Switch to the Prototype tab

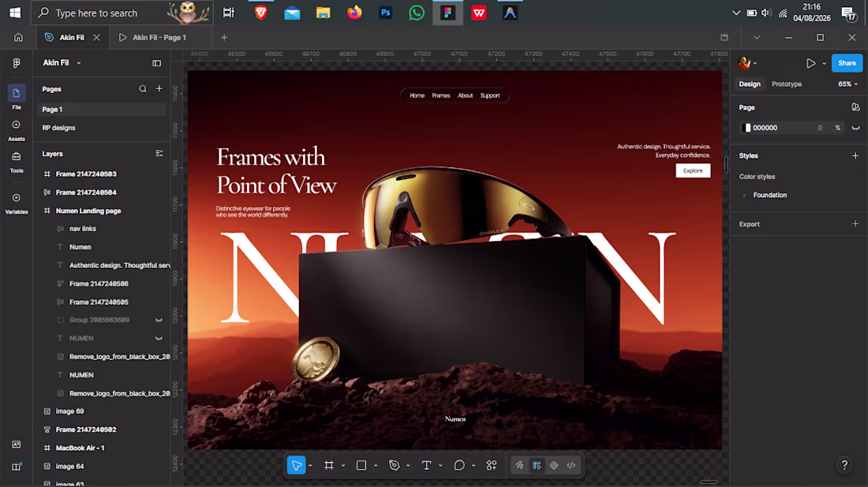pos(787,84)
